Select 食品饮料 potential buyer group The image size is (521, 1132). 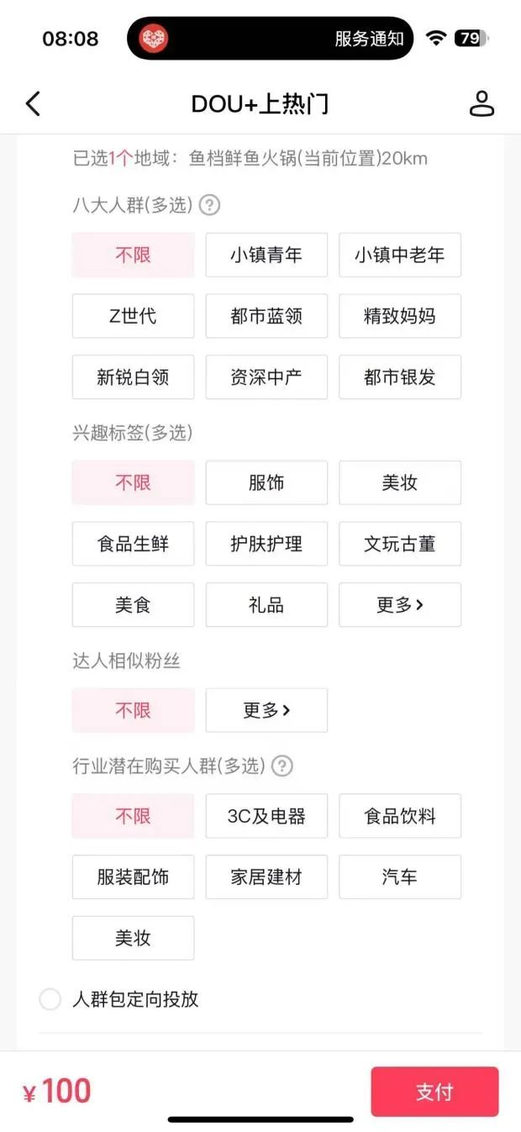(399, 815)
